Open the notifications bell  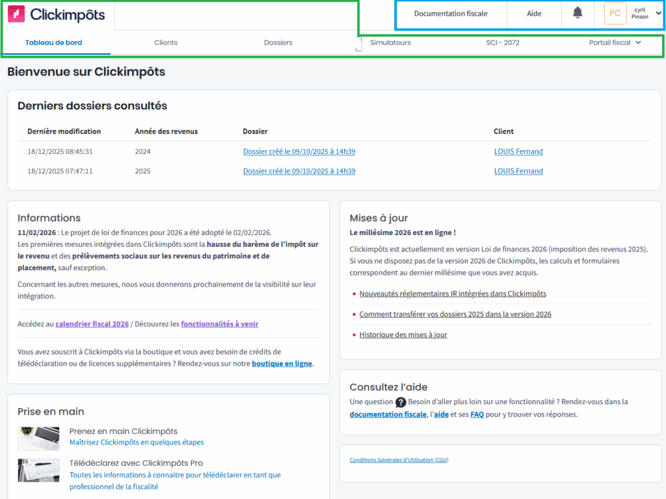pos(578,13)
